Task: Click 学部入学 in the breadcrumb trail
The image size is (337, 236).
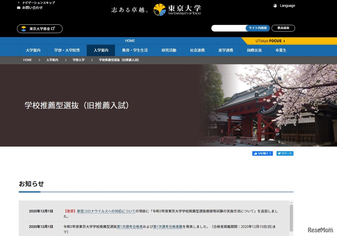Action: click(x=78, y=60)
